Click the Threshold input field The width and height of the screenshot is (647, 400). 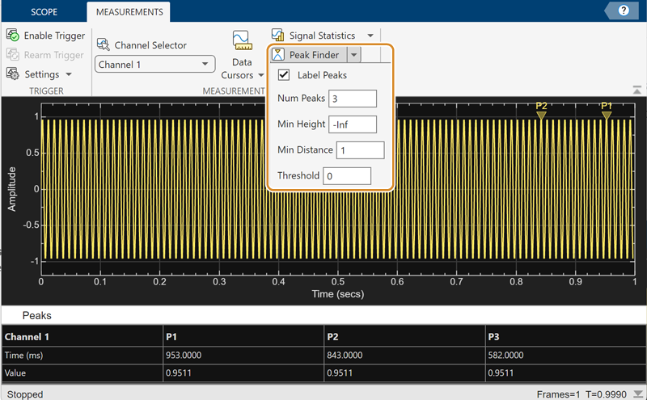[x=346, y=176]
